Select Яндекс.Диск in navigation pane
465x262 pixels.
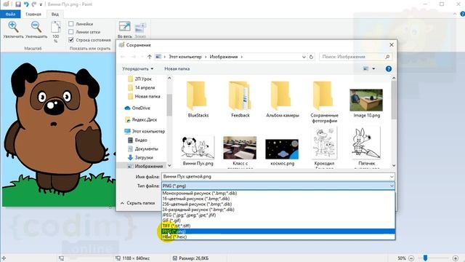(x=144, y=119)
